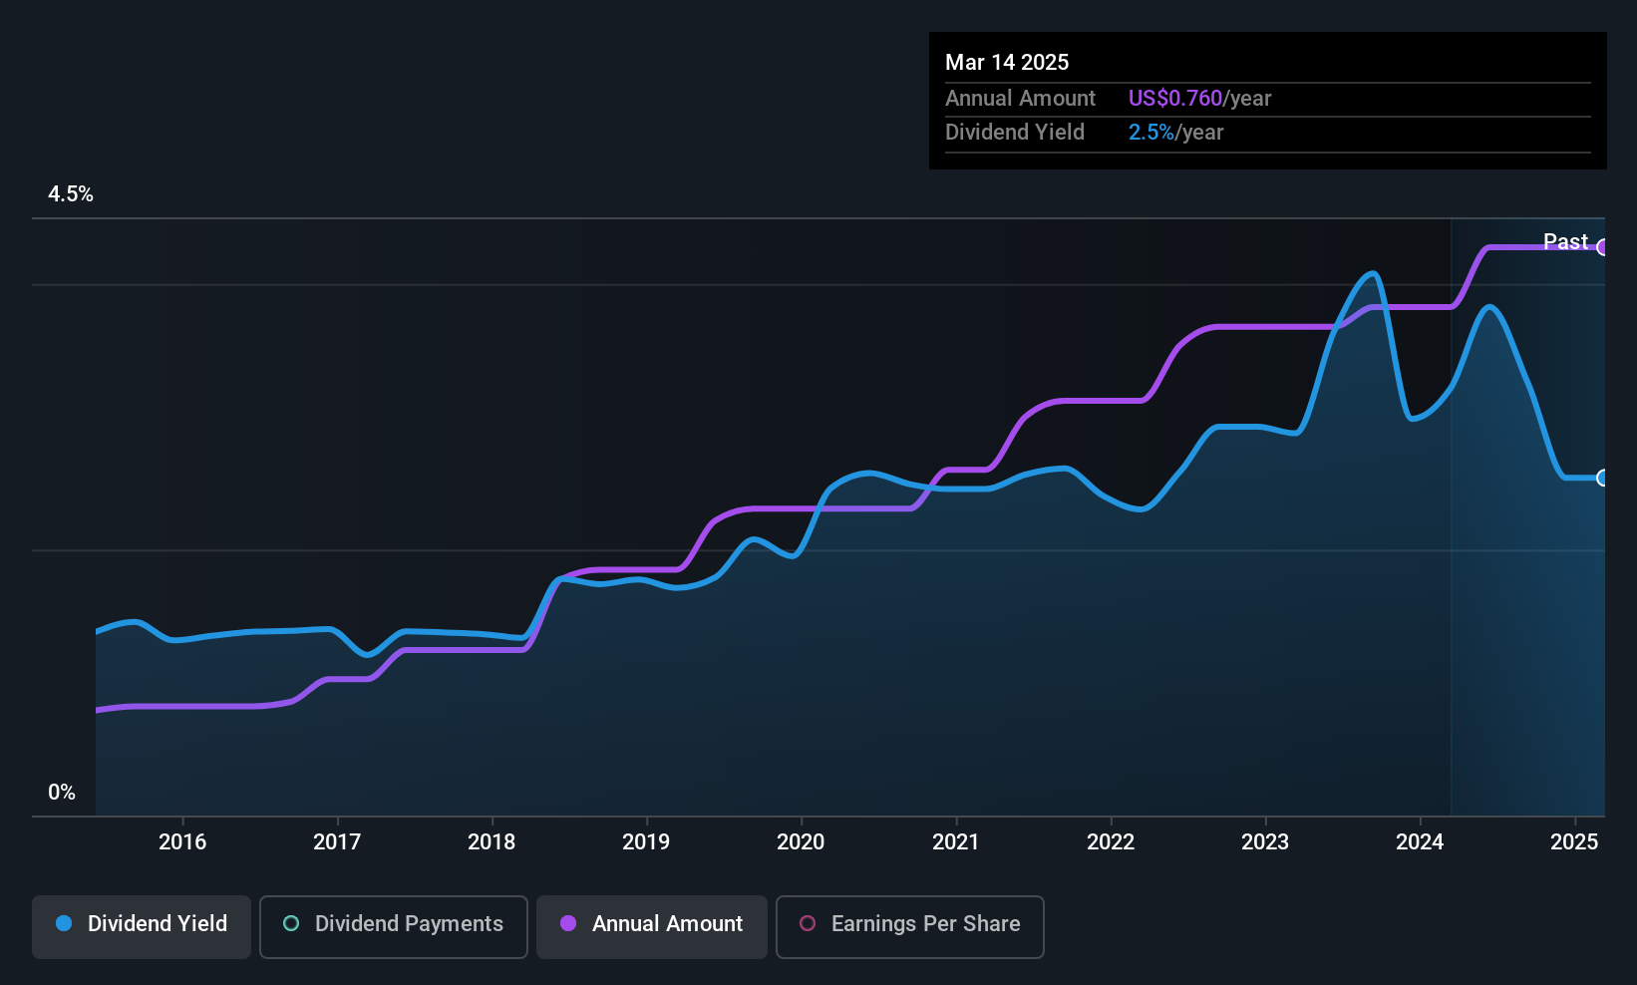This screenshot has width=1637, height=985.
Task: Click the pink ring in Earnings Per Share legend
Action: pos(808,923)
